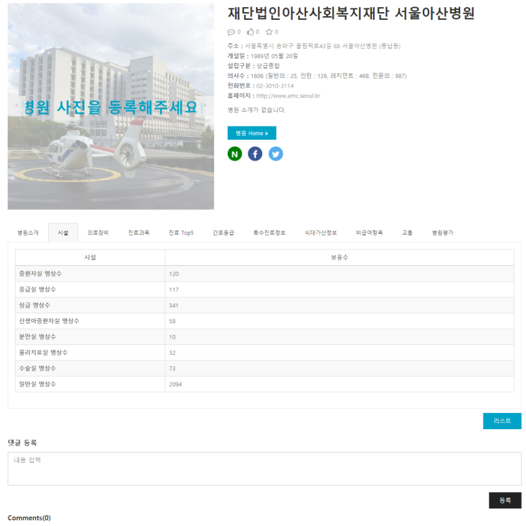Click the hospital title 서울아산병원 heading
The width and height of the screenshot is (526, 526).
[351, 13]
